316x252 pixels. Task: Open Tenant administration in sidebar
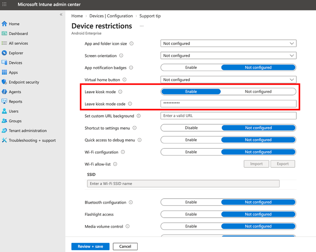coord(27,131)
